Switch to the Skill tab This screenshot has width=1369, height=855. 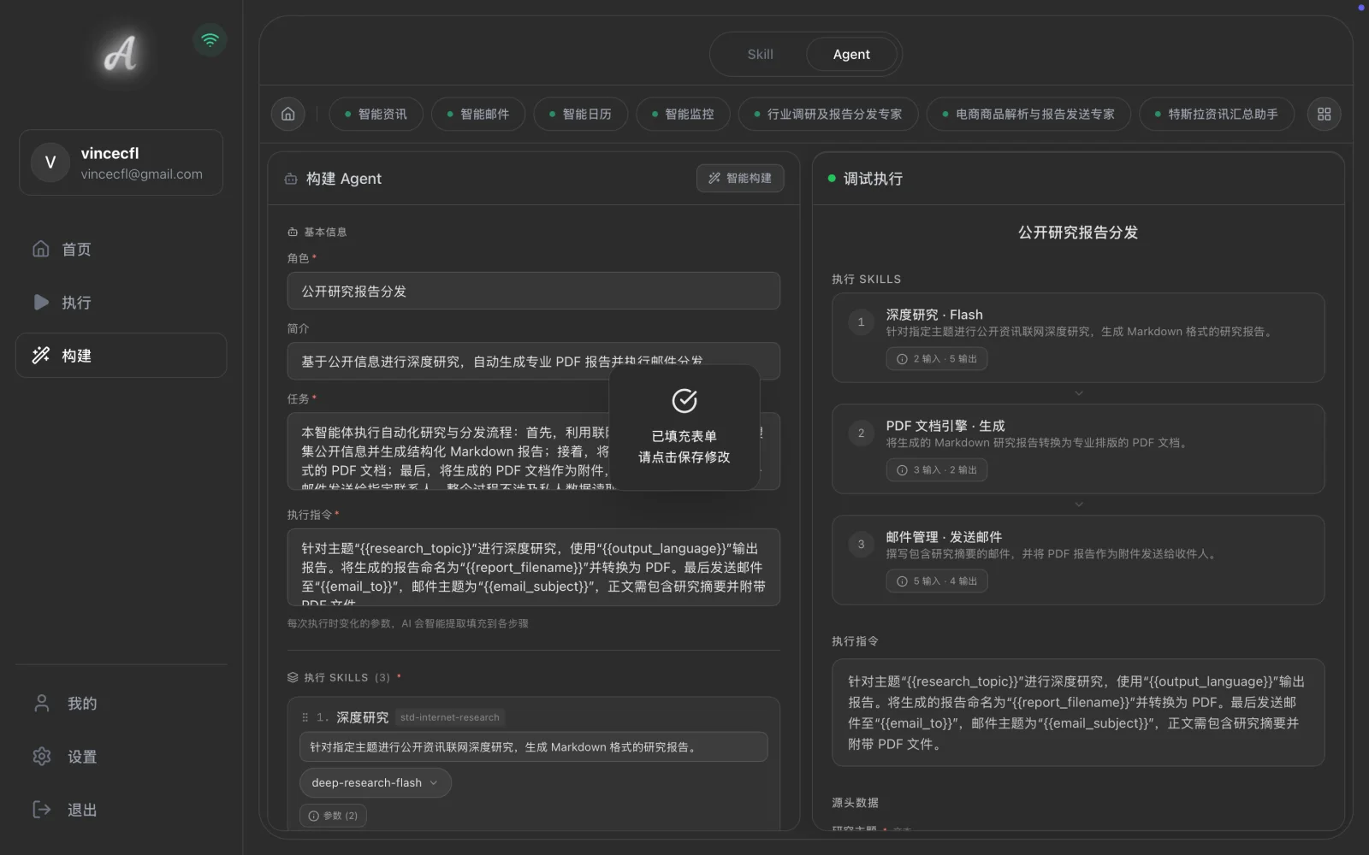[760, 54]
